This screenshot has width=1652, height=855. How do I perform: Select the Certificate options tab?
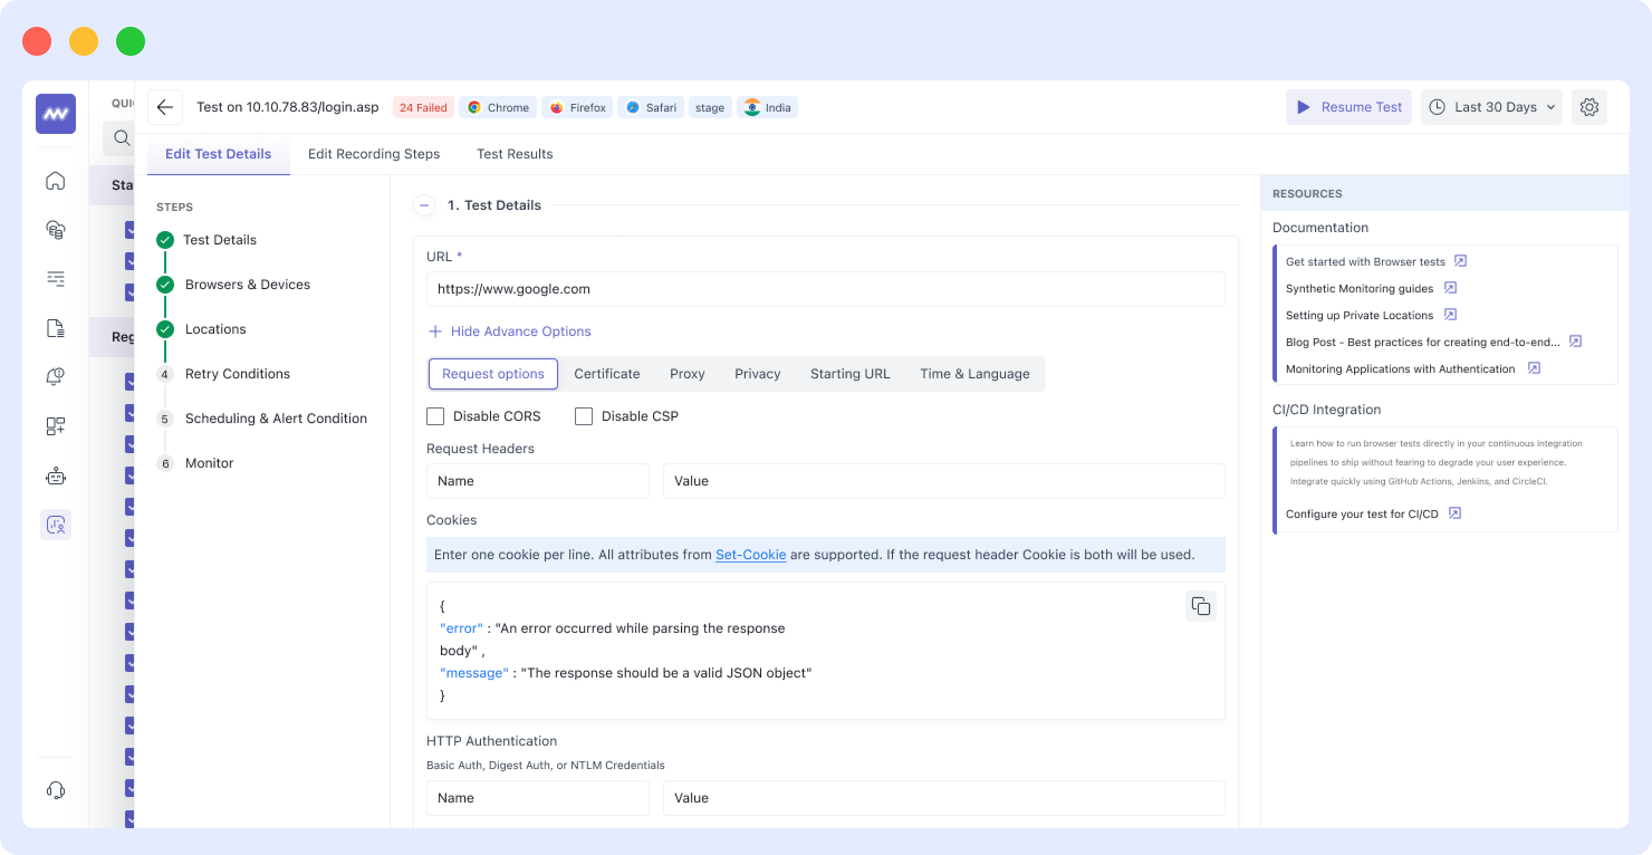point(607,374)
